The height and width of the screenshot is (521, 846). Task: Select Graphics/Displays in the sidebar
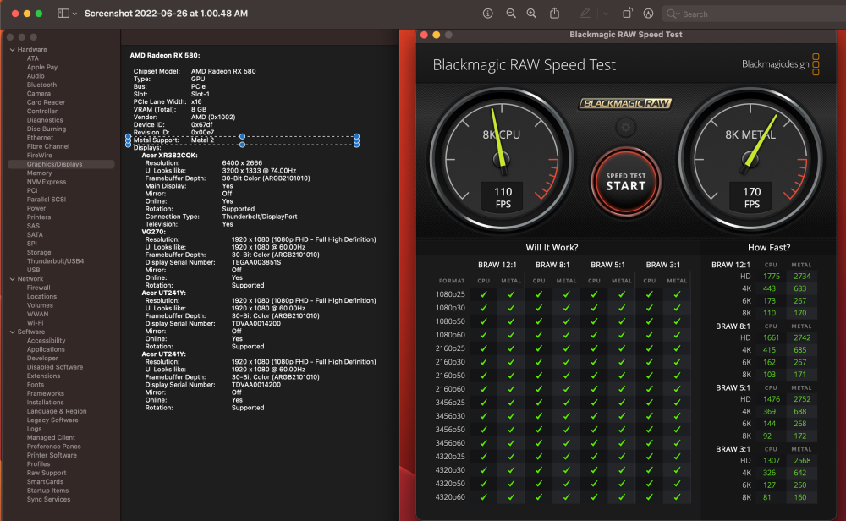point(61,164)
